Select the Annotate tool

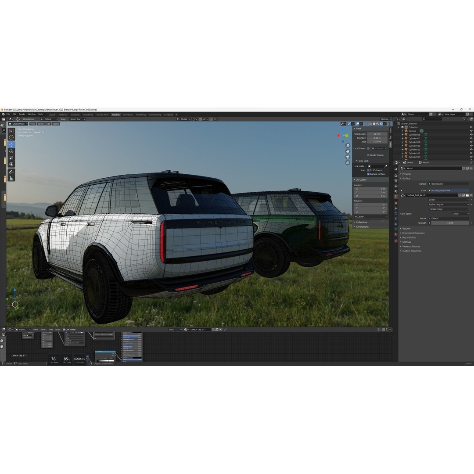pyautogui.click(x=11, y=172)
